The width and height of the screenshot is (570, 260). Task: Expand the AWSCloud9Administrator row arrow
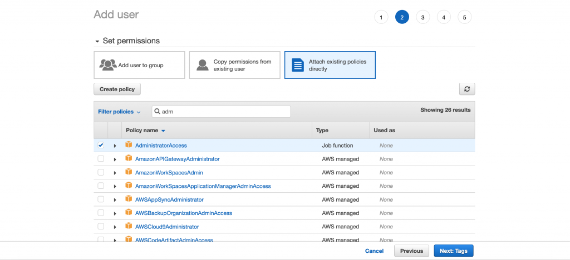[x=115, y=227]
